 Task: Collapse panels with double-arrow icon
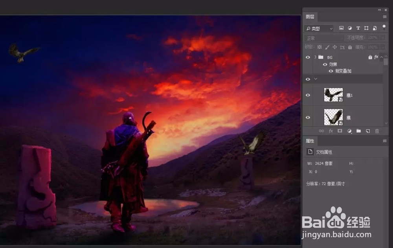[380, 10]
